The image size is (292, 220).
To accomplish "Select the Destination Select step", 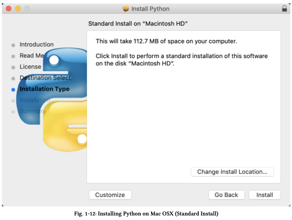I will tap(45, 78).
